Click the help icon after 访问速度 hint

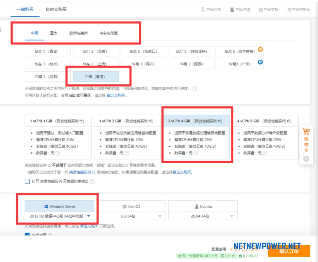tap(195, 89)
